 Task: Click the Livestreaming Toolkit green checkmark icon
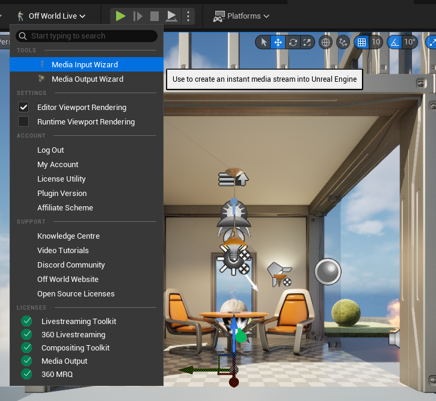point(26,321)
